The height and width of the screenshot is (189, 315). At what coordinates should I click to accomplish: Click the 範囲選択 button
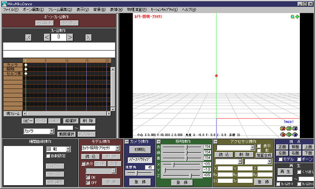(66, 134)
